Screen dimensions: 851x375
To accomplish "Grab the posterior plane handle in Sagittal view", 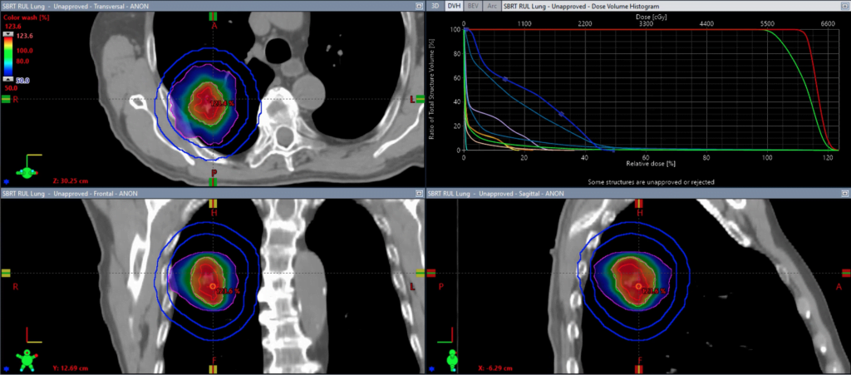I will click(x=432, y=273).
